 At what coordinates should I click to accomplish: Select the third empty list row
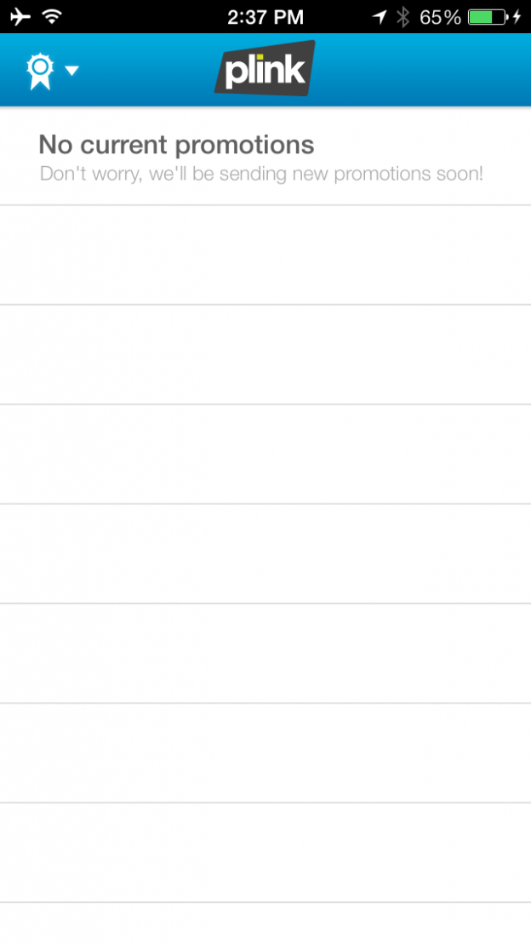click(x=265, y=454)
